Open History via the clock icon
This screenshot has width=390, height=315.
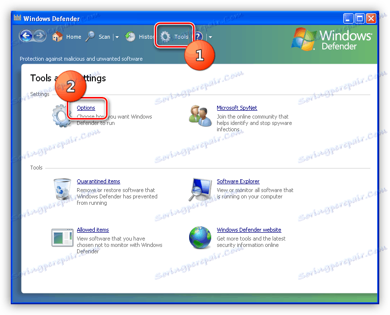130,37
